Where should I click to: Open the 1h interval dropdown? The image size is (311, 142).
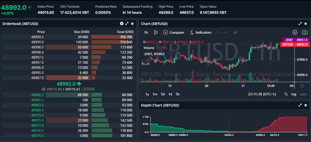pos(146,32)
